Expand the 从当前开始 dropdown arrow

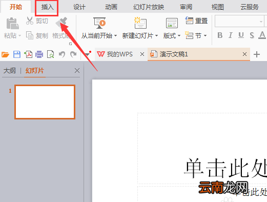tap(115, 36)
